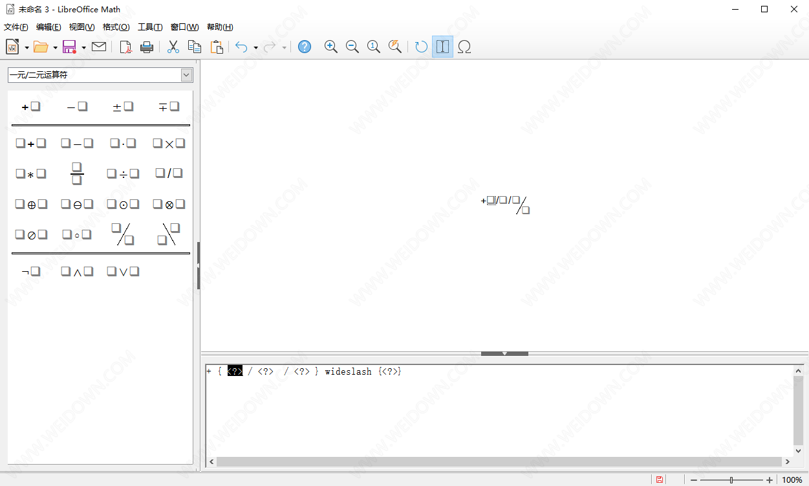Open the 编辑(E) menu
Viewport: 809px width, 486px height.
49,27
